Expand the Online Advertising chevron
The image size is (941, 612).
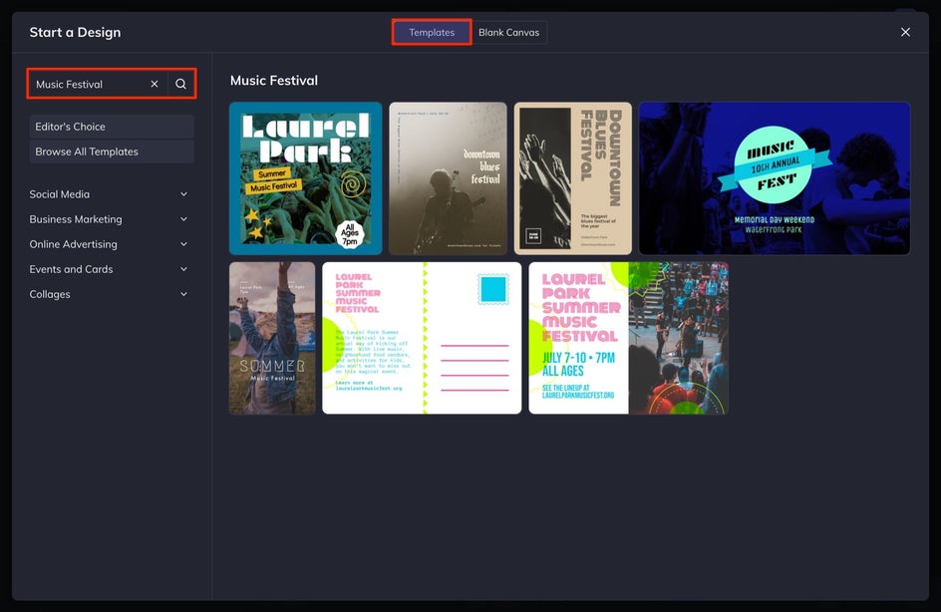(183, 244)
